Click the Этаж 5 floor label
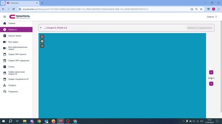Image resolution: width=222 pixels, height=124 pixels. click(211, 78)
